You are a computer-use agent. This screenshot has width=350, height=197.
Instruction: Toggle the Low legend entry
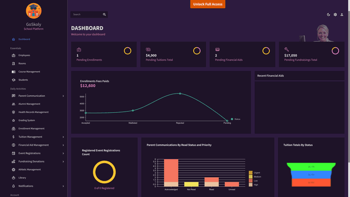pyautogui.click(x=253, y=181)
